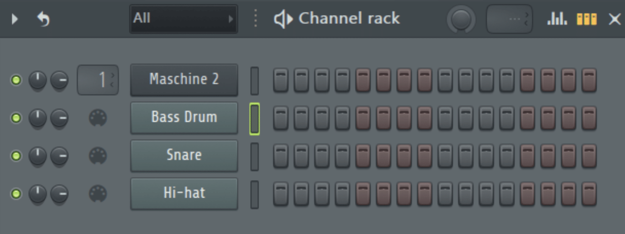Viewport: 625px width, 234px height.
Task: Enable step 7 on Hi-hat row
Action: tap(404, 194)
